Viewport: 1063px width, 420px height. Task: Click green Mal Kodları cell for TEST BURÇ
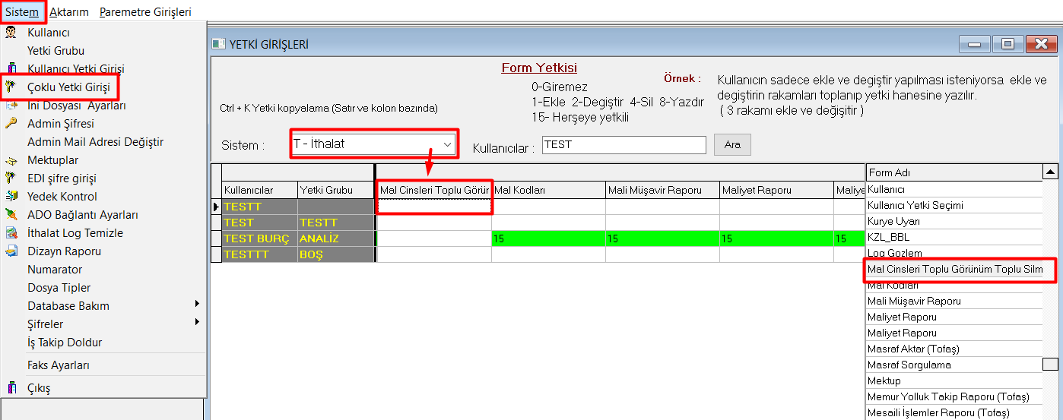pos(548,238)
